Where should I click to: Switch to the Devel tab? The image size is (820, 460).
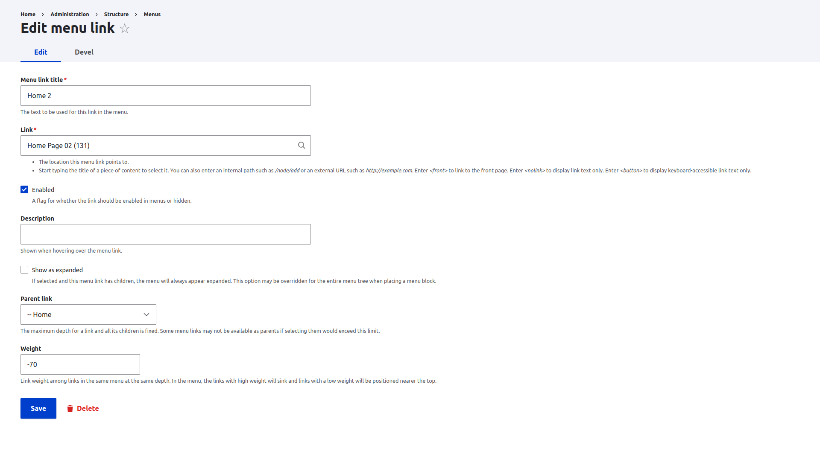pyautogui.click(x=84, y=52)
